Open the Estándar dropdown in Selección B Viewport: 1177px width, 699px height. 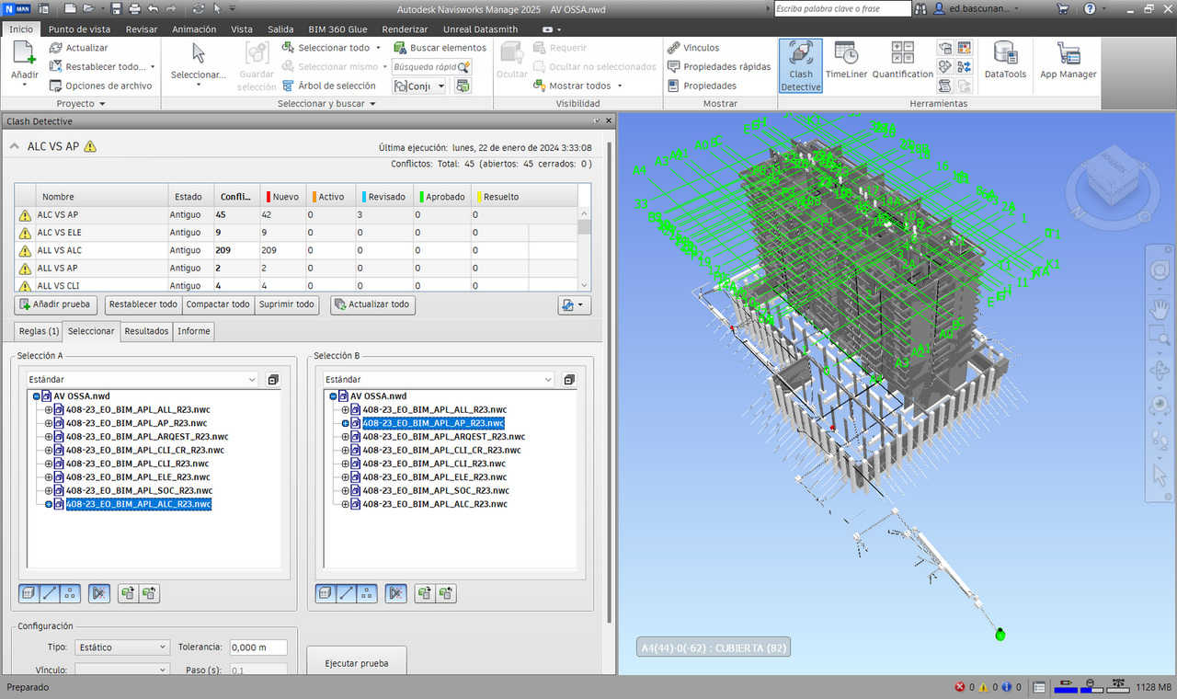440,379
